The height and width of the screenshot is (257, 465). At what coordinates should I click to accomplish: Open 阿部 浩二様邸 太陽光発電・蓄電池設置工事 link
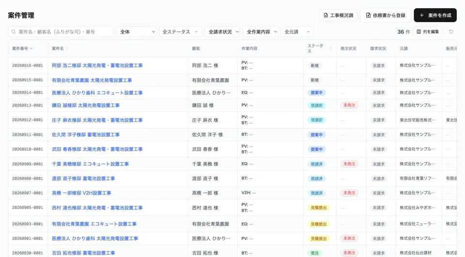tap(97, 65)
